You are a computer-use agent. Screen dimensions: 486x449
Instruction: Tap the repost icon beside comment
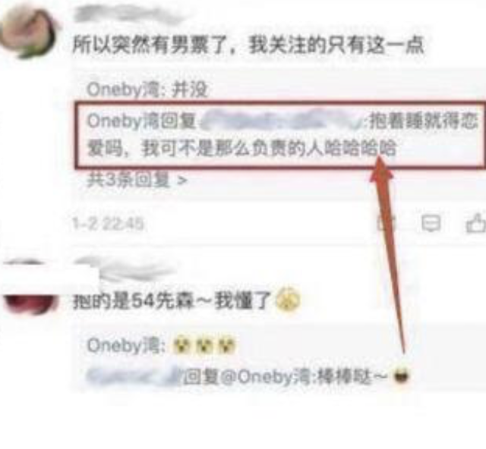point(387,223)
